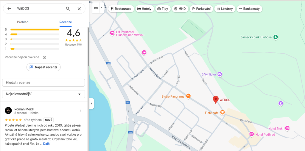The image size is (305, 151).
Task: Click the Recenze: 548 count text
Action: point(73,45)
